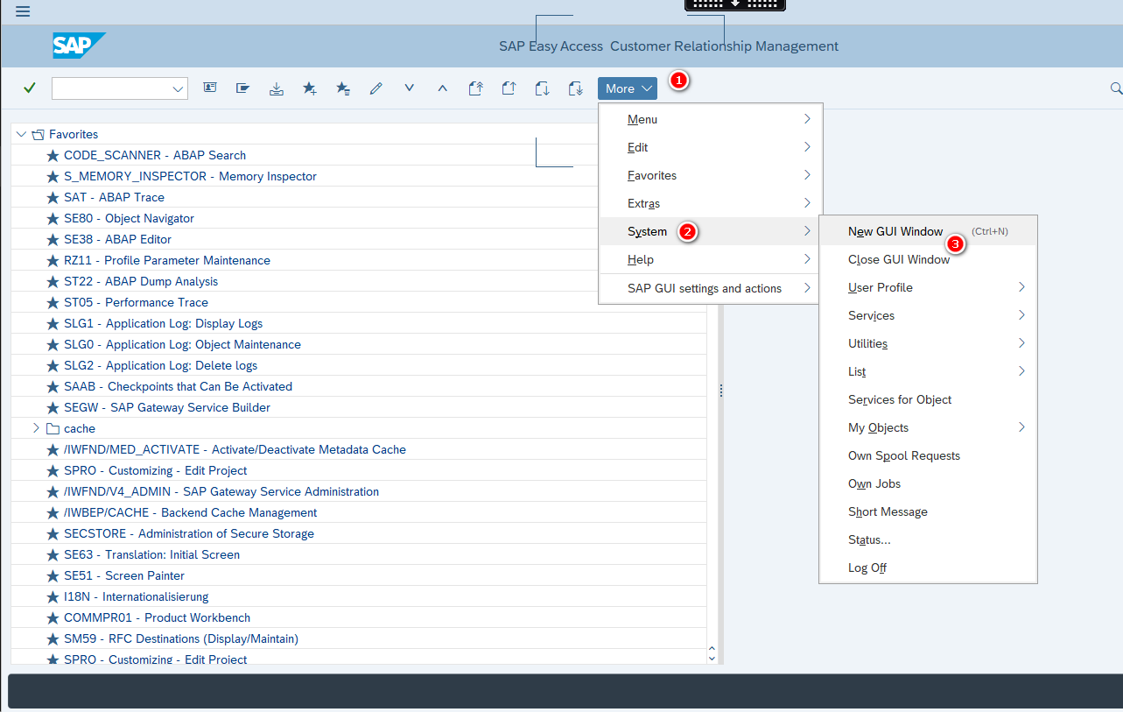Image resolution: width=1123 pixels, height=712 pixels.
Task: Show the SAP menu via toolbar icon
Action: [243, 88]
